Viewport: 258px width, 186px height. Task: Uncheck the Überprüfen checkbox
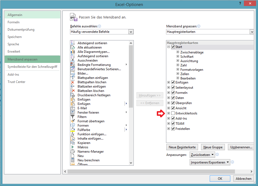click(173, 103)
